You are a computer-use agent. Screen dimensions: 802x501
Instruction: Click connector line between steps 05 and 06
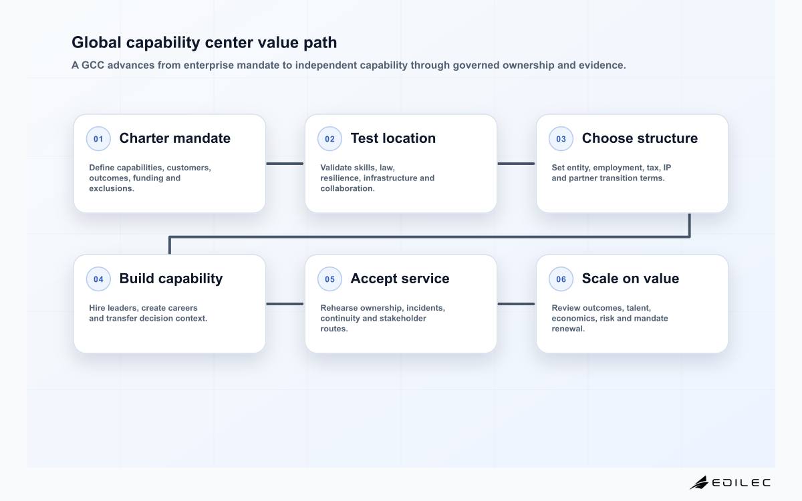coord(517,303)
